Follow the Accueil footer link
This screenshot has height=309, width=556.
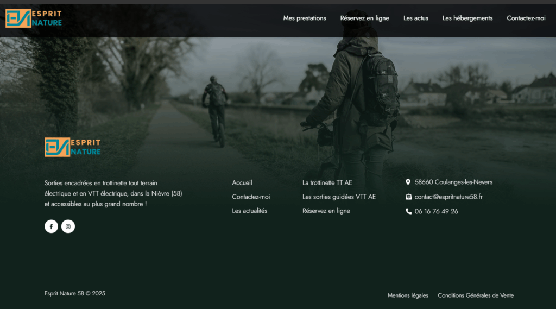tap(242, 182)
